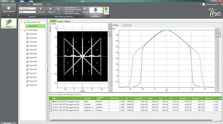
Task: Toggle the User uniformity correction option
Action: pos(72,10)
